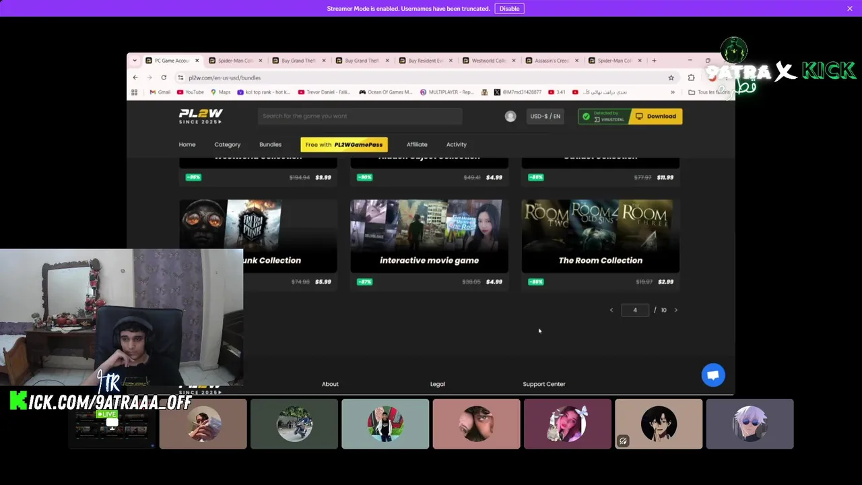Click the browser forward arrow
This screenshot has width=862, height=485.
click(x=150, y=77)
